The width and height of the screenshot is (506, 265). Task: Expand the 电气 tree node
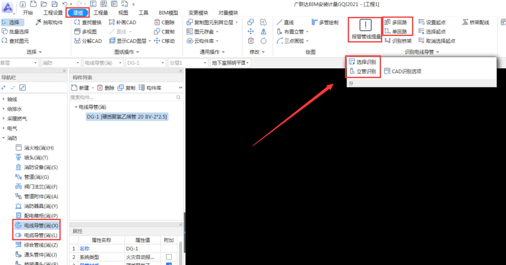click(4, 128)
